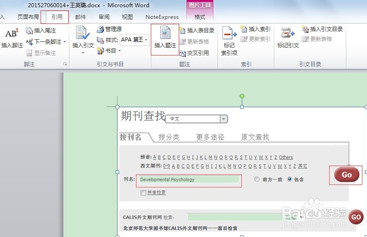Click Update Table (更新表格) in the Captions group
The image size is (367, 237).
point(194,42)
